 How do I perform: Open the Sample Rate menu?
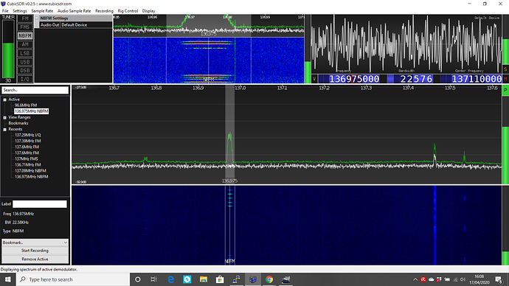coord(42,11)
